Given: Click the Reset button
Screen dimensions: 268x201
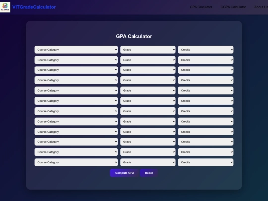Looking at the screenshot, I should click(149, 173).
